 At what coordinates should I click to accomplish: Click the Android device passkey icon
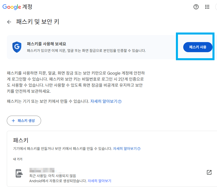pos(19,173)
